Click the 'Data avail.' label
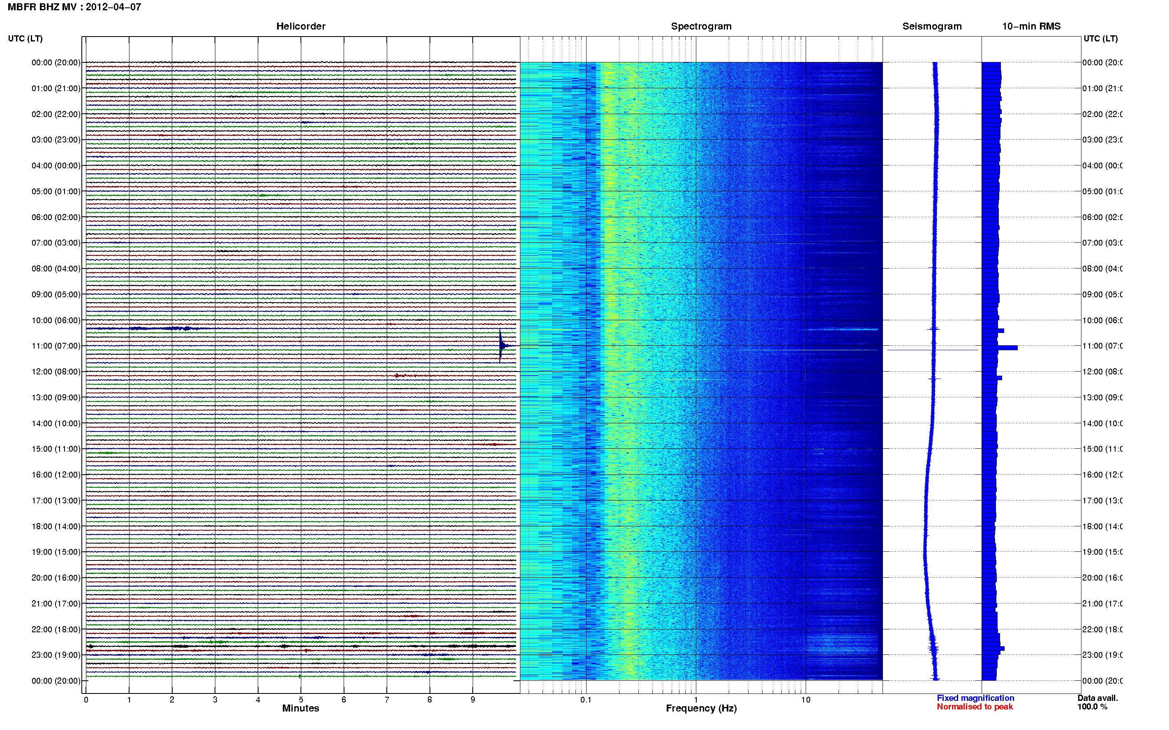Viewport: 1169px width, 730px height. click(x=1097, y=698)
